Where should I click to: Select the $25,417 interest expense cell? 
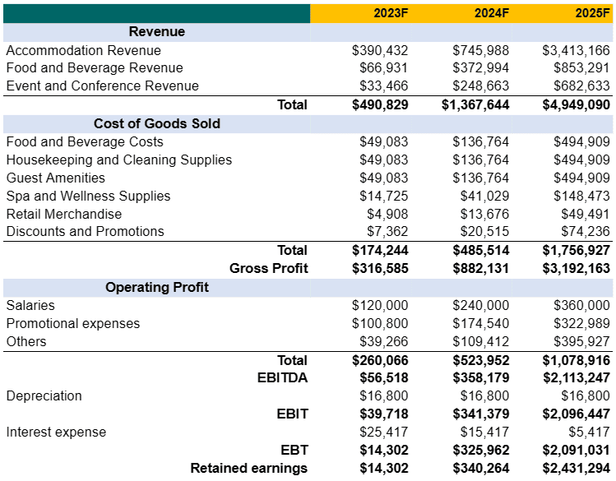coord(383,432)
